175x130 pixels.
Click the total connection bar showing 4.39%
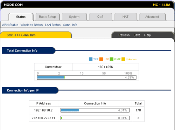click(86, 77)
